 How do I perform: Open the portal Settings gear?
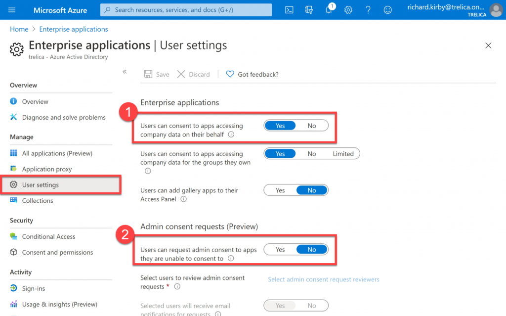click(348, 9)
